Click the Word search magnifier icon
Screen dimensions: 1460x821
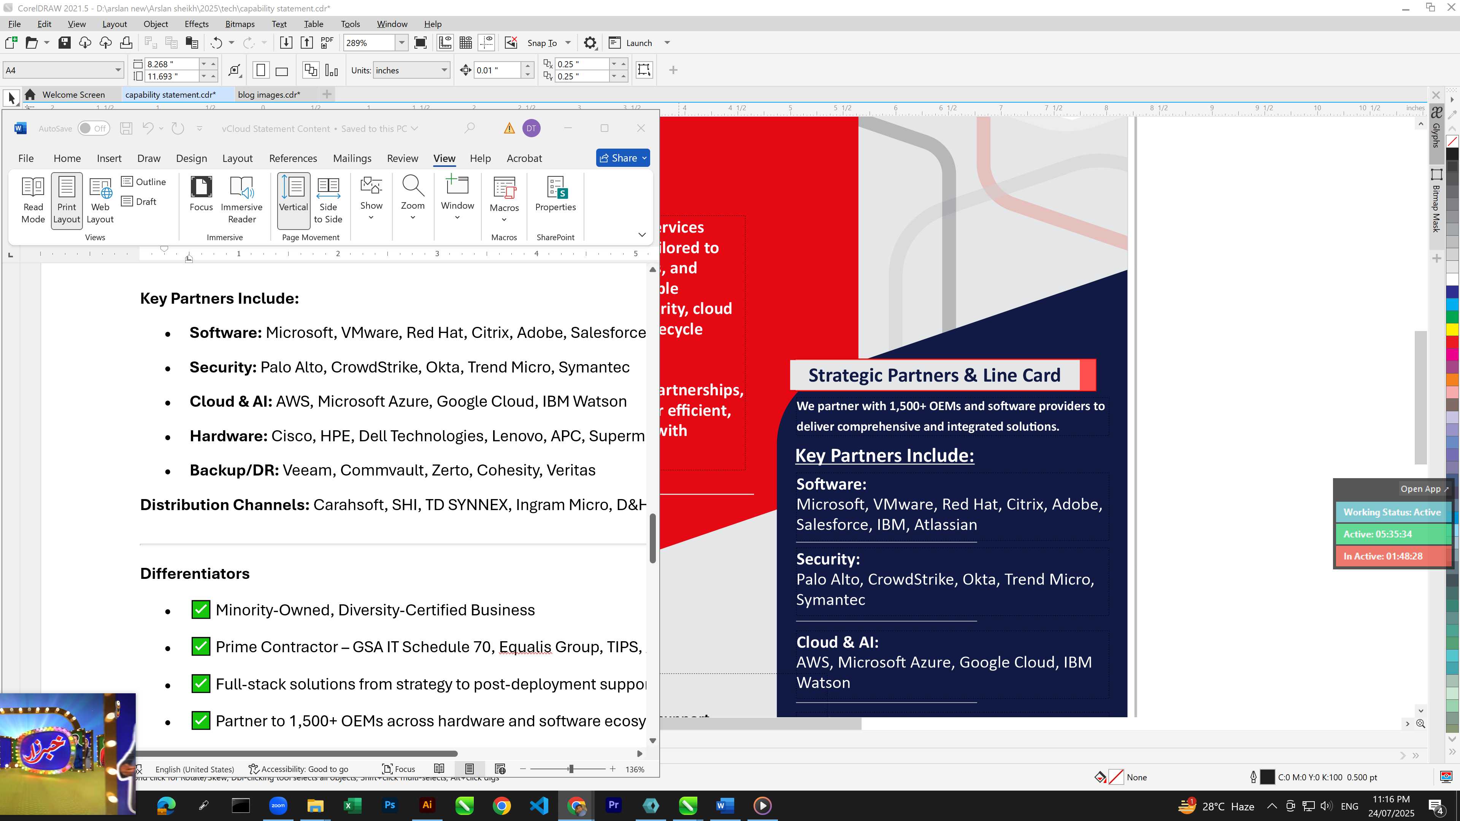pos(469,128)
